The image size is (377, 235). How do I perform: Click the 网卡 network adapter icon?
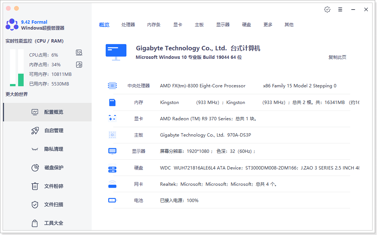click(112, 184)
